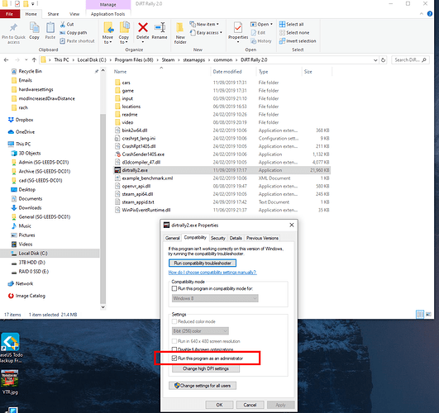Open the Previous Versions tab
Image resolution: width=439 pixels, height=413 pixels.
[x=262, y=238]
